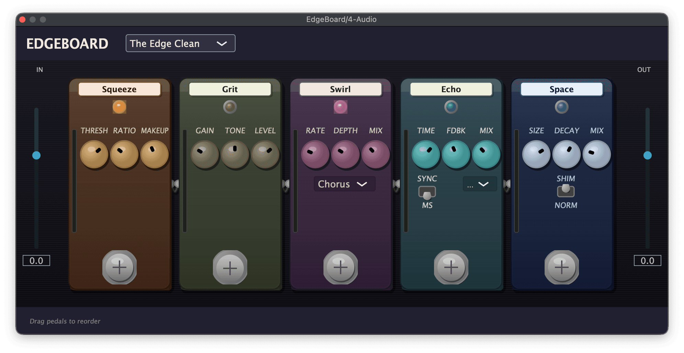Open the Chorus mode dropdown on Swirl
Screen dimensions: 684x353
point(344,184)
